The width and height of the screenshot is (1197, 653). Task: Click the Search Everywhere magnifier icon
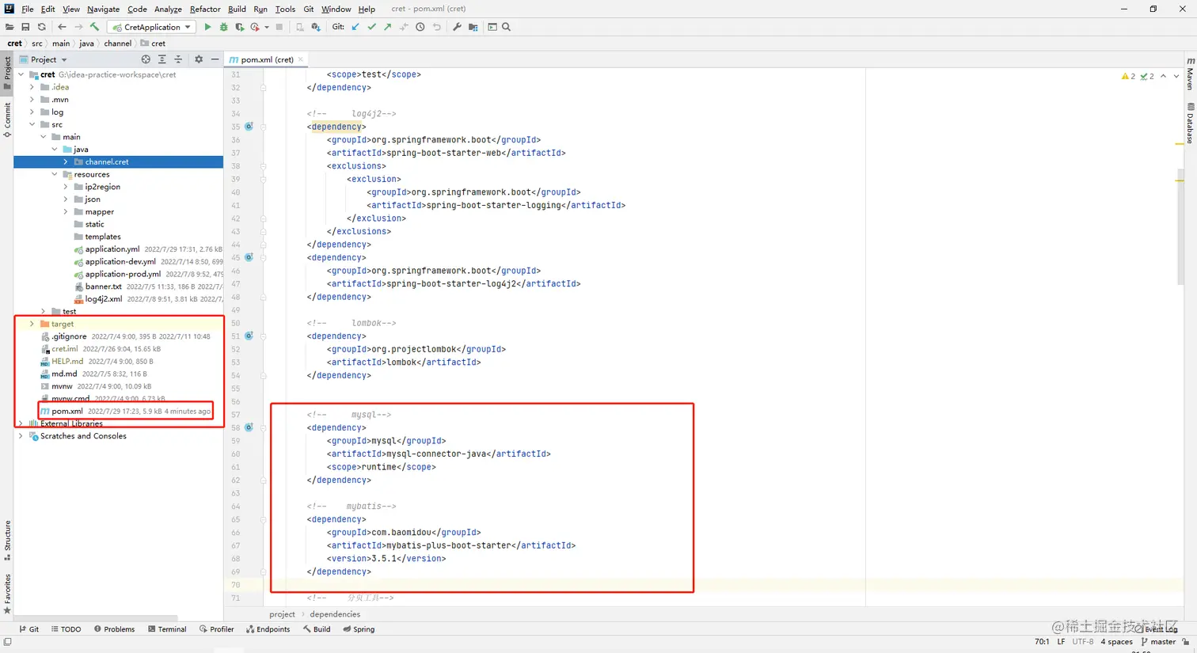pos(507,27)
